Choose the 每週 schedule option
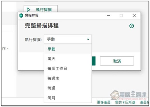The height and width of the screenshot is (107, 150). coord(68,88)
